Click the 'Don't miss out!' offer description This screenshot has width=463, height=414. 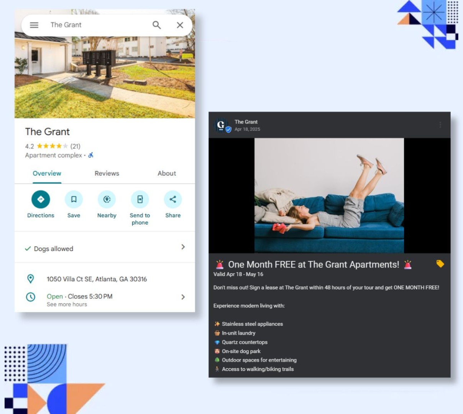[326, 287]
